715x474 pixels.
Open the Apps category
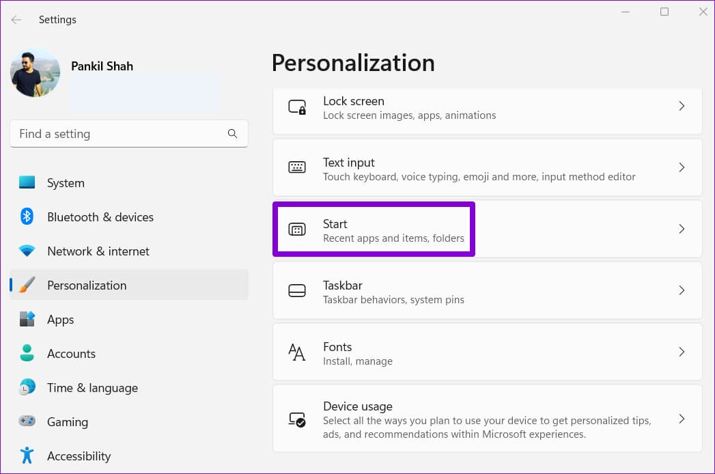[x=129, y=320]
